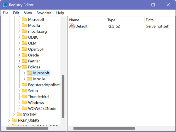Select the mozilla.org folder icon
The image size is (176, 132).
pos(24,31)
